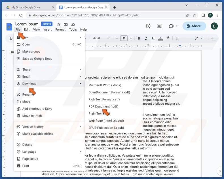Open a new browser tab

click(x=114, y=7)
